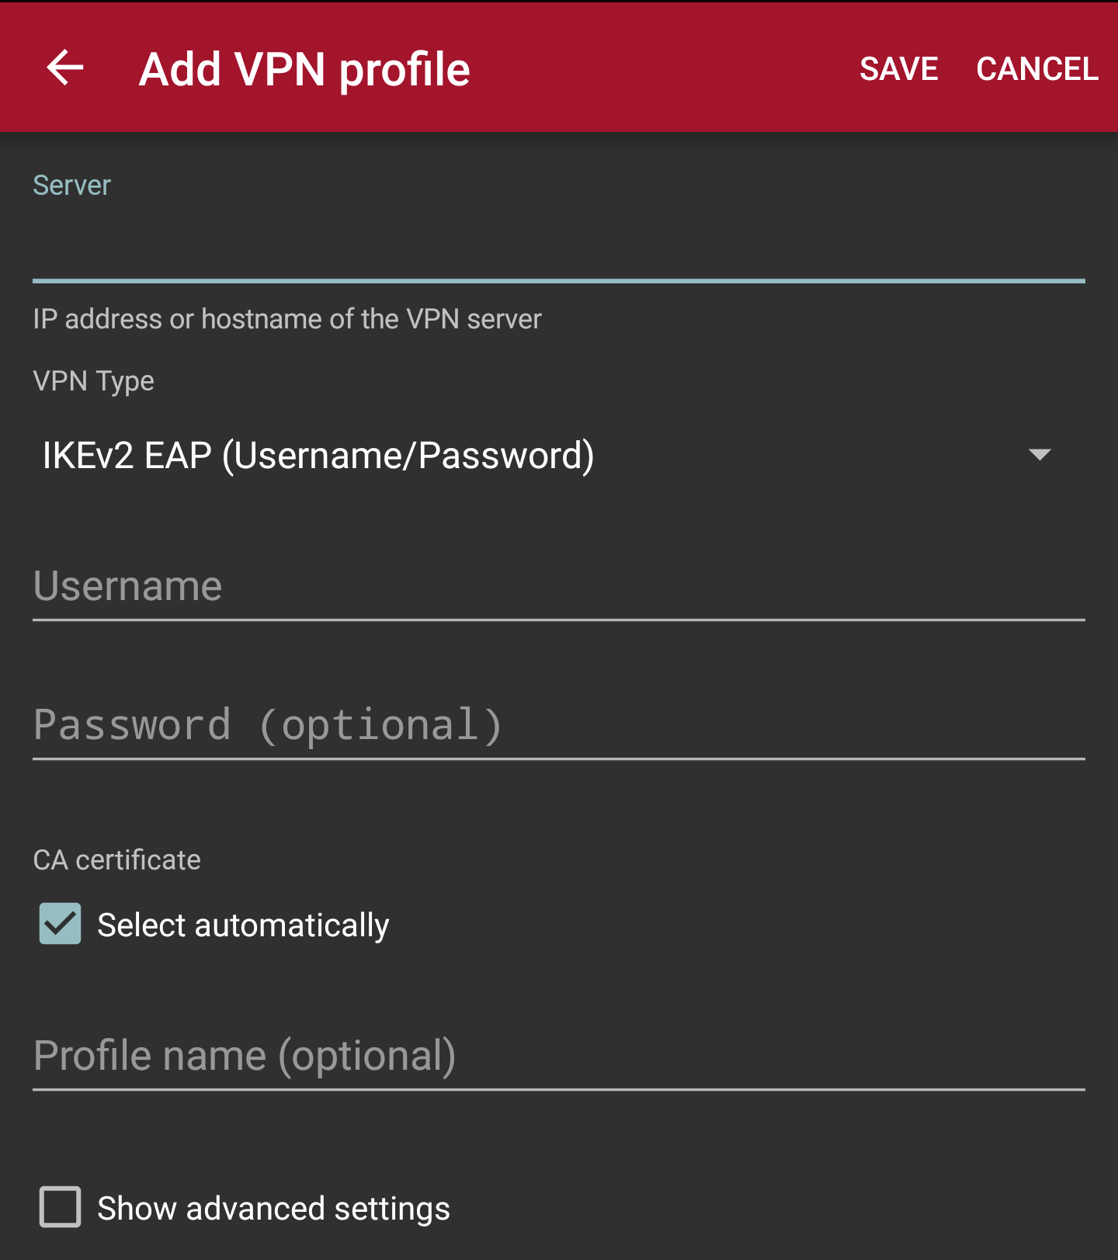Click the teal "Server" field label

tap(72, 186)
